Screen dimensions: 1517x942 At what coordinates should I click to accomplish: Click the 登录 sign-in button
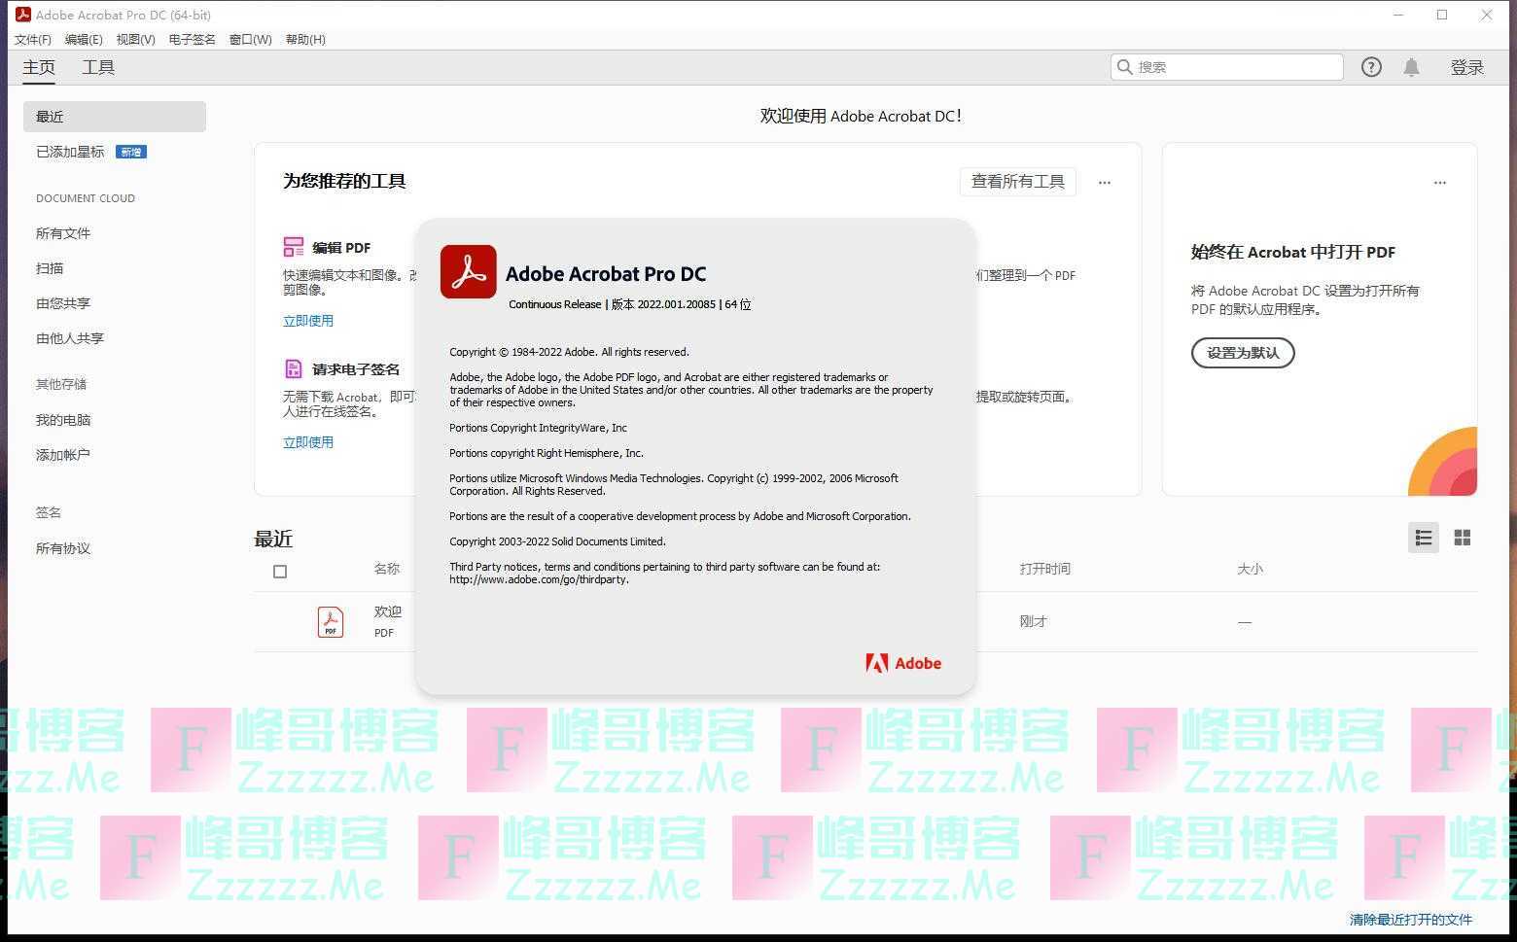pos(1467,67)
